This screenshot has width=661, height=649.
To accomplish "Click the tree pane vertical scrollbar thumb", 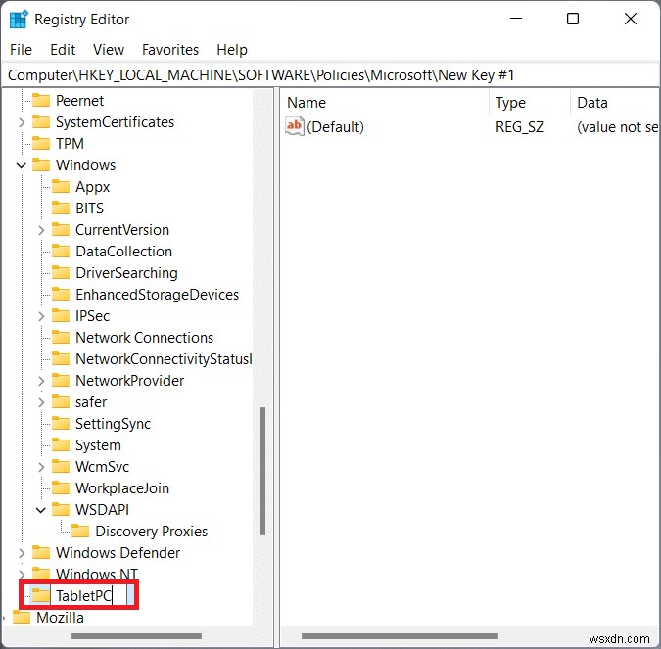I will pyautogui.click(x=262, y=471).
